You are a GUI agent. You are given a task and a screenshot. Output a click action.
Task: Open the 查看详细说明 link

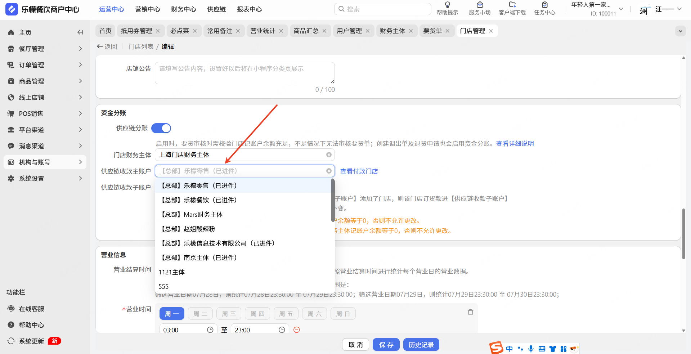point(515,144)
